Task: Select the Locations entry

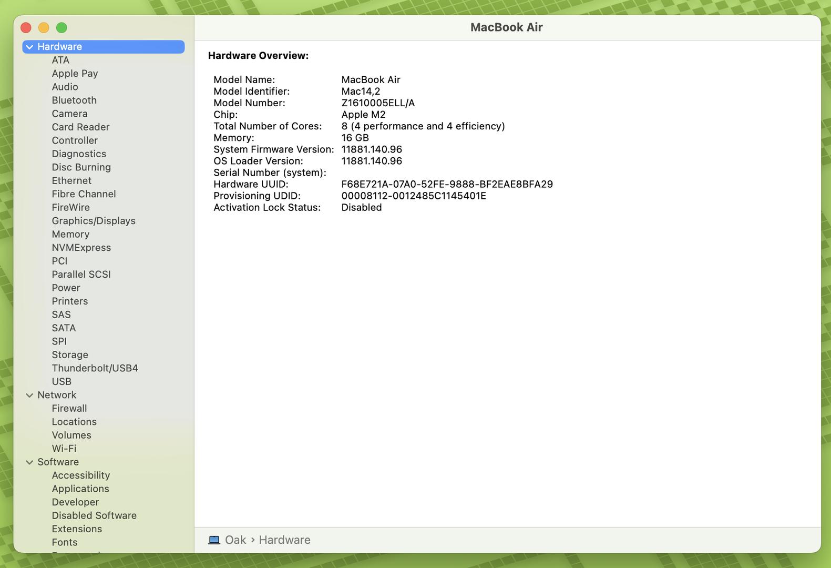Action: click(74, 422)
